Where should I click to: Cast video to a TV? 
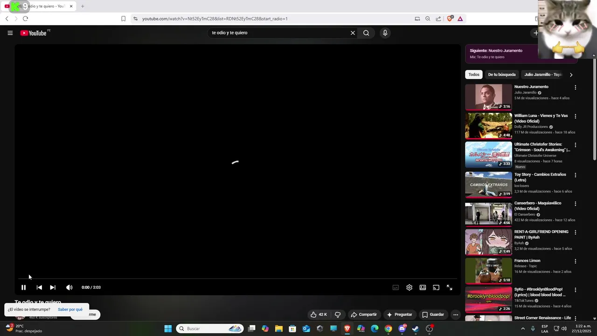[x=436, y=287]
